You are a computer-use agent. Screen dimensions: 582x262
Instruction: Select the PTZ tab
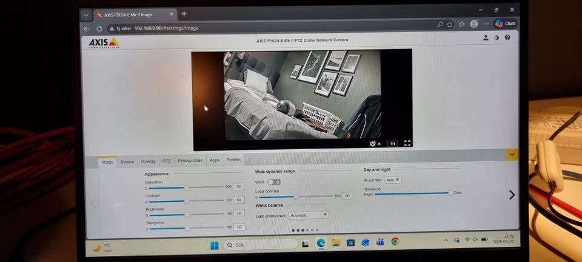166,161
